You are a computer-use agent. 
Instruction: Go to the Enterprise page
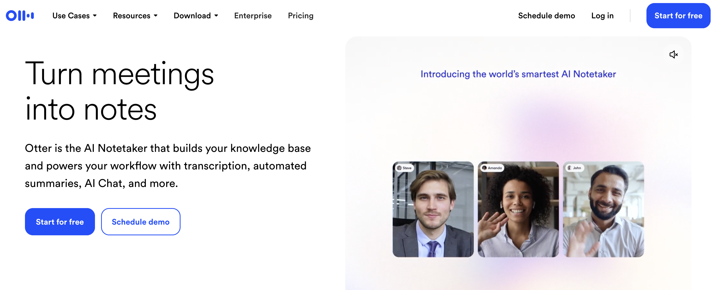click(253, 16)
